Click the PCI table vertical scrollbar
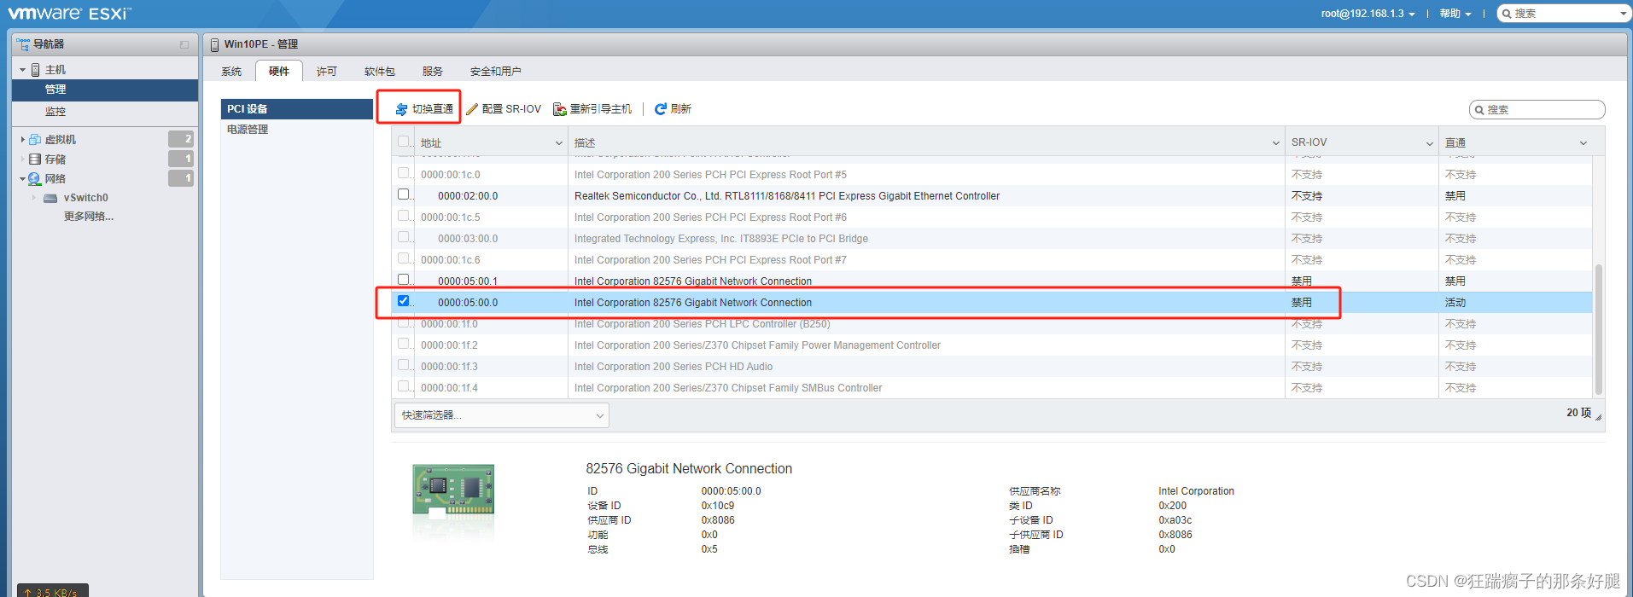 [x=1599, y=329]
